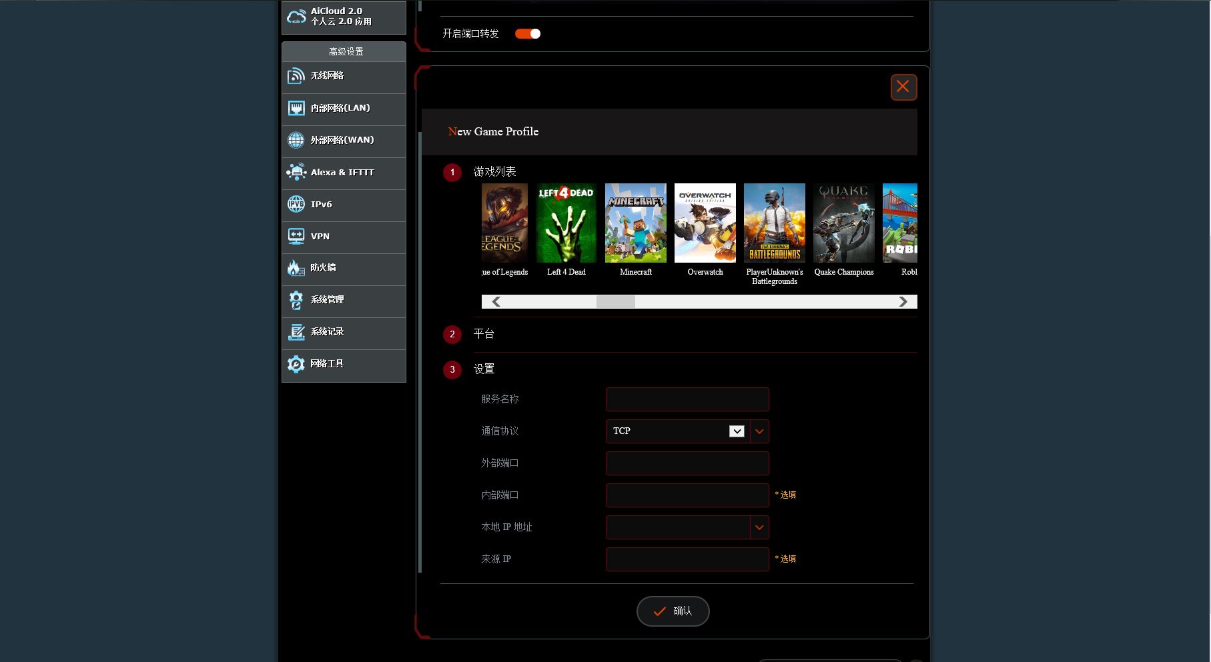Open the 无线网络 wireless icon
The height and width of the screenshot is (662, 1211).
pos(296,76)
